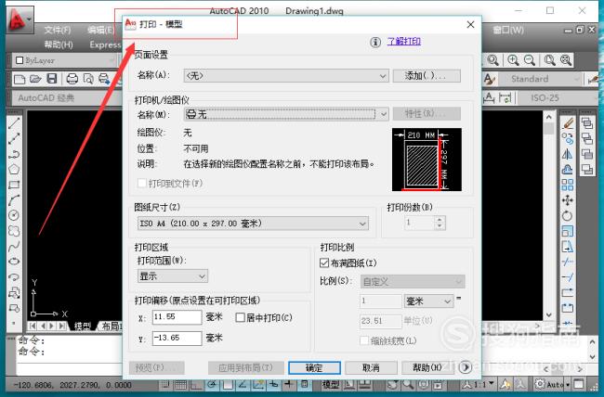Select the Move tool
This screenshot has height=397, width=604.
coord(568,200)
